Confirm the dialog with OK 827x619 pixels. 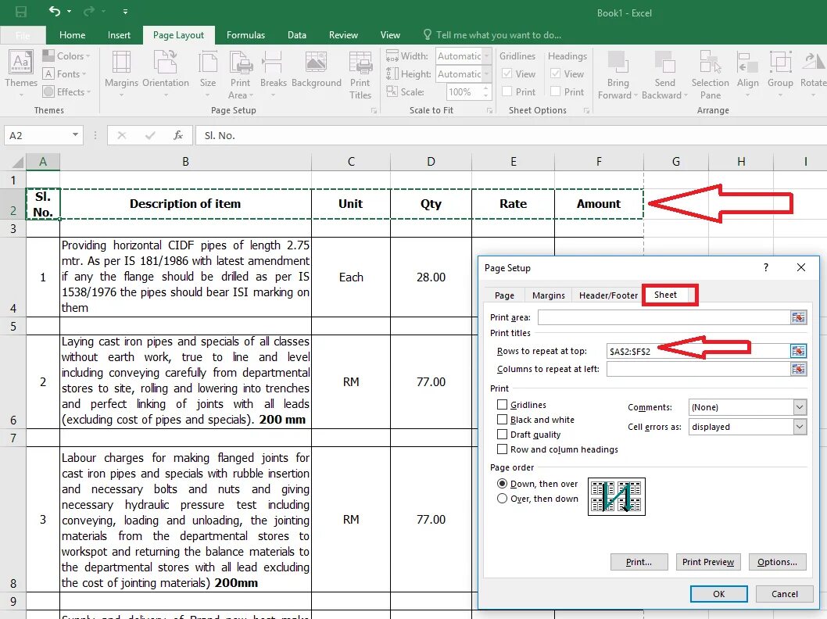tap(719, 594)
